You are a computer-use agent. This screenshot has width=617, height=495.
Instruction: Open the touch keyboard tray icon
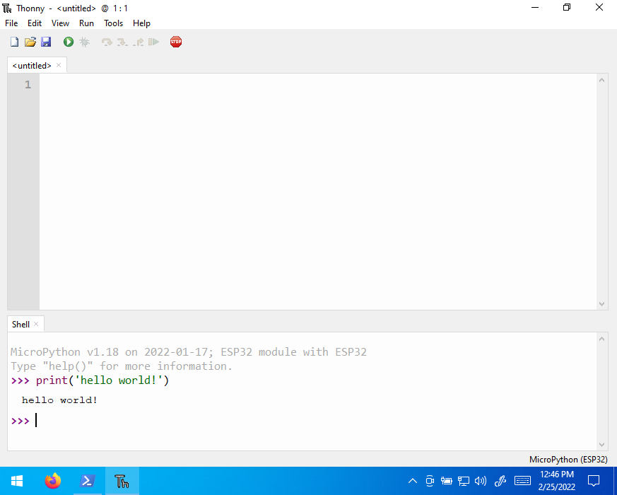point(522,481)
